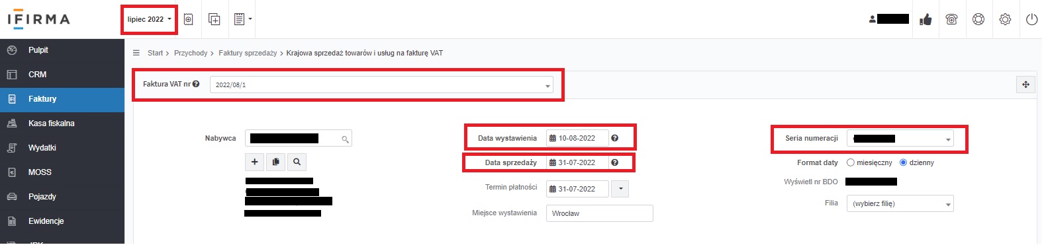
Task: Click help icon next to Data wystawienia
Action: (614, 138)
